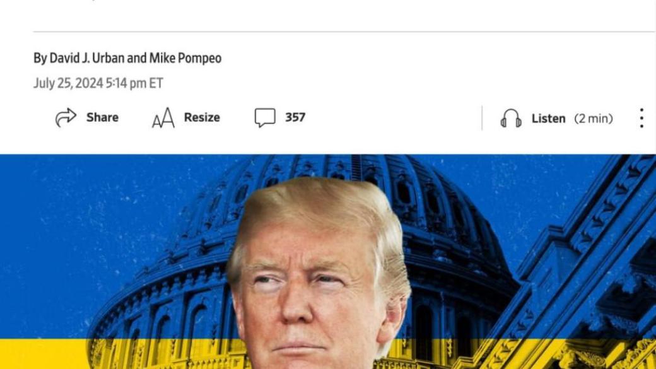The image size is (656, 369).
Task: Open author David J. Urban's page
Action: (87, 58)
